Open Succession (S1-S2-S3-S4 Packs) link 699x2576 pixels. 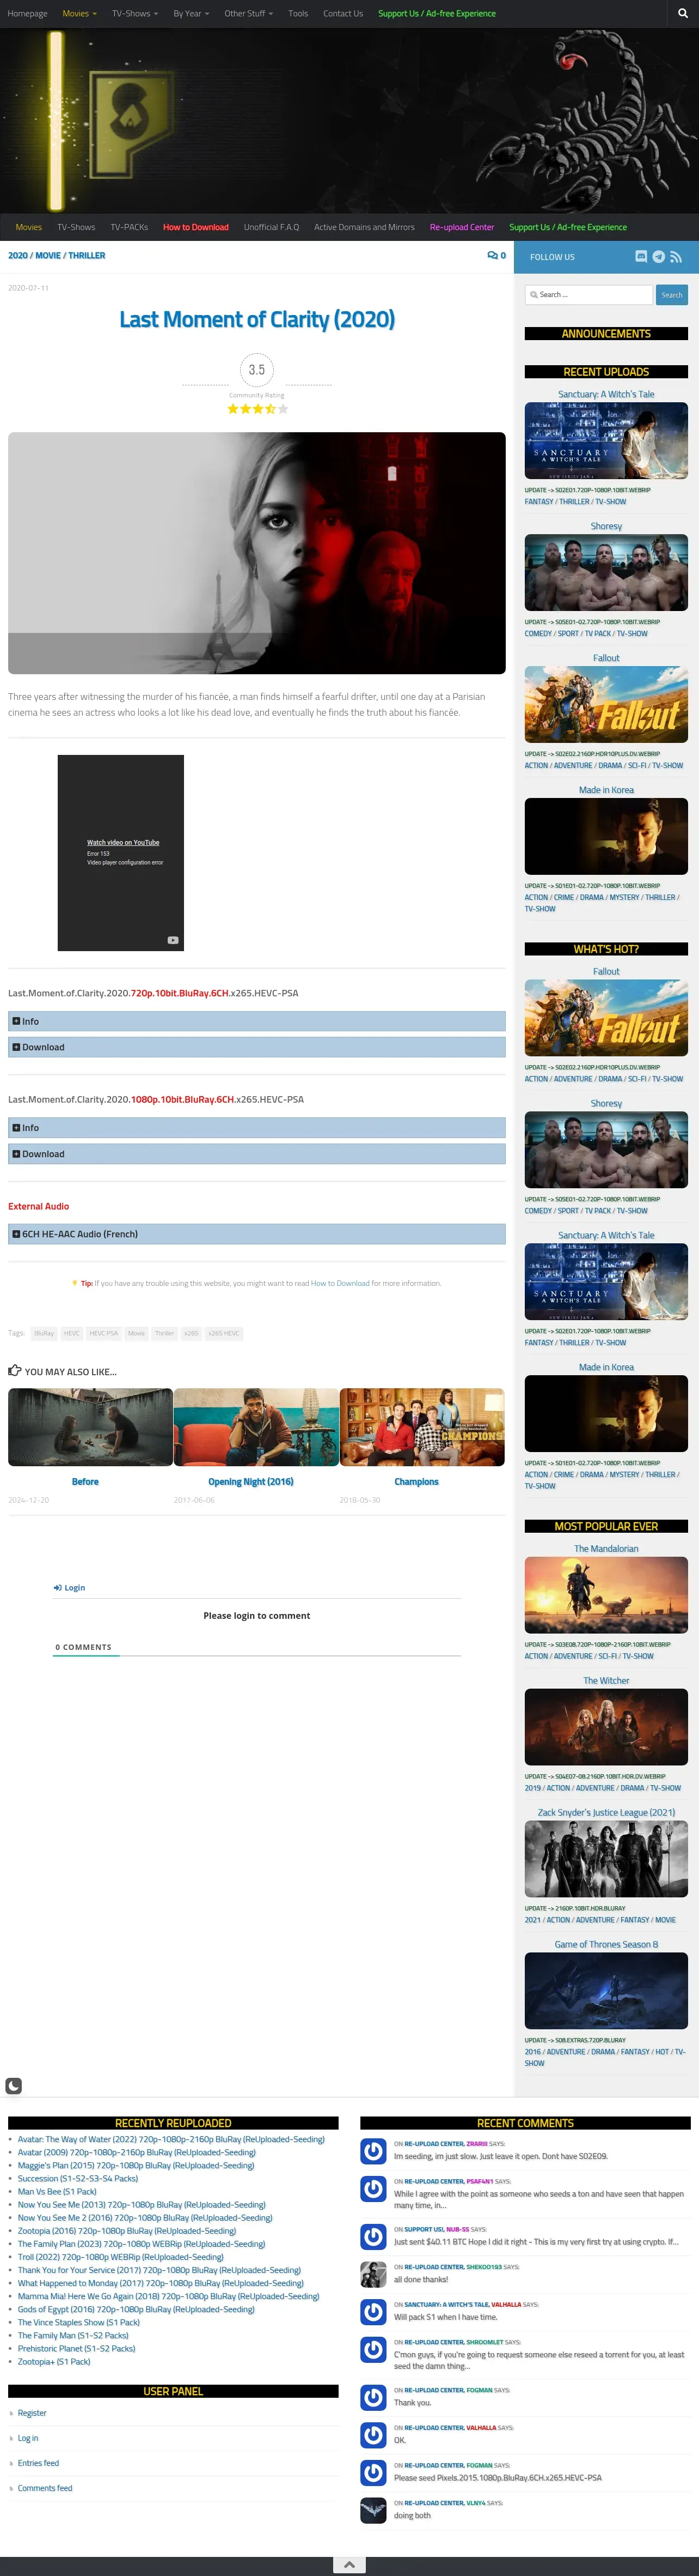78,2178
